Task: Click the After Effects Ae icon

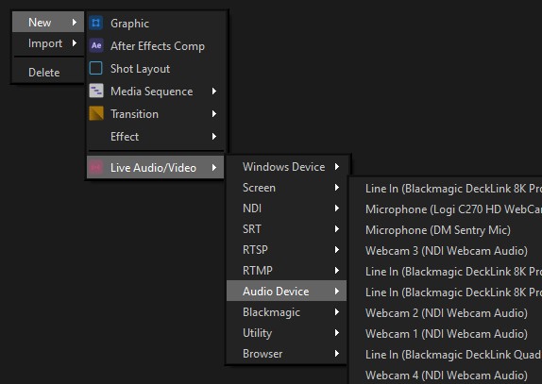Action: 96,45
